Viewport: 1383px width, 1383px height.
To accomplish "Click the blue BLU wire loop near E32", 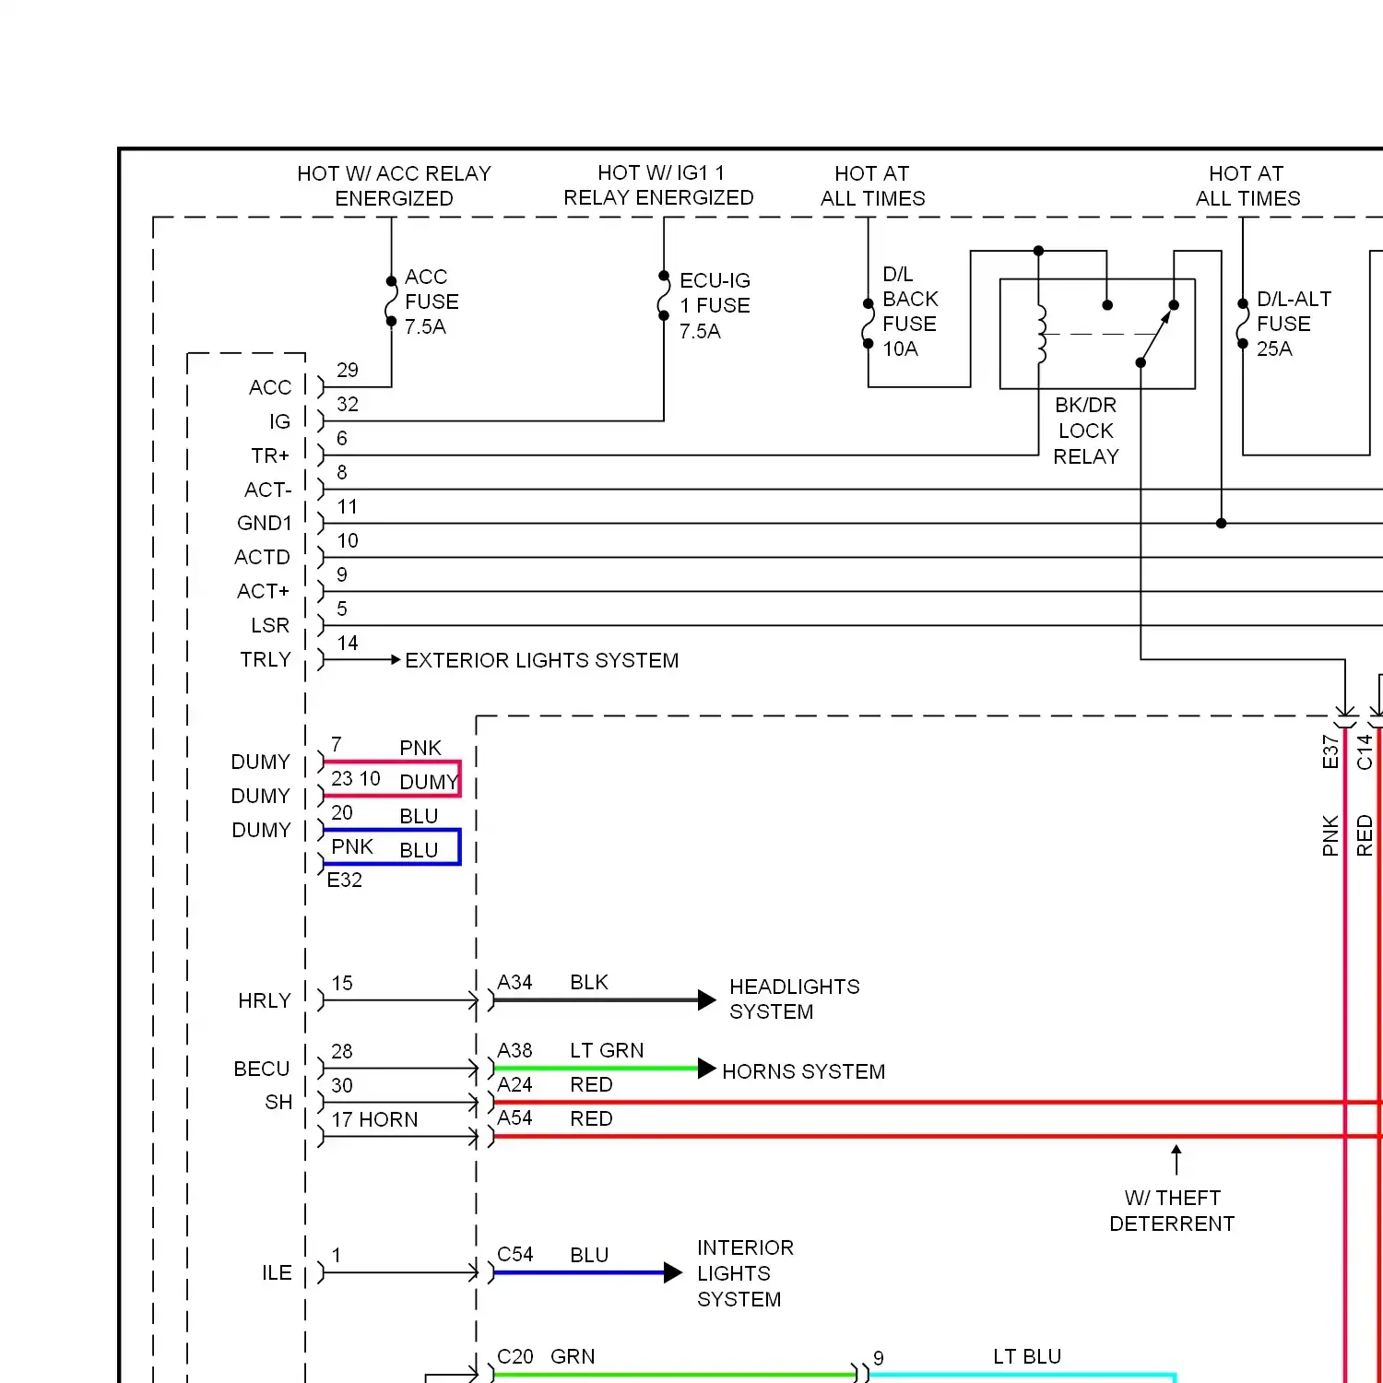I will [392, 846].
